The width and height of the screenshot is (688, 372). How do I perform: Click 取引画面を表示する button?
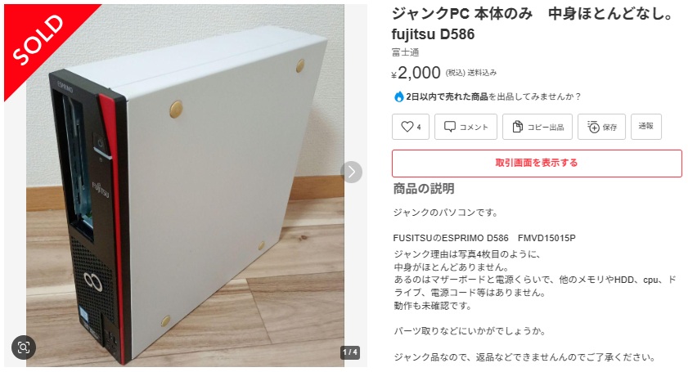537,164
